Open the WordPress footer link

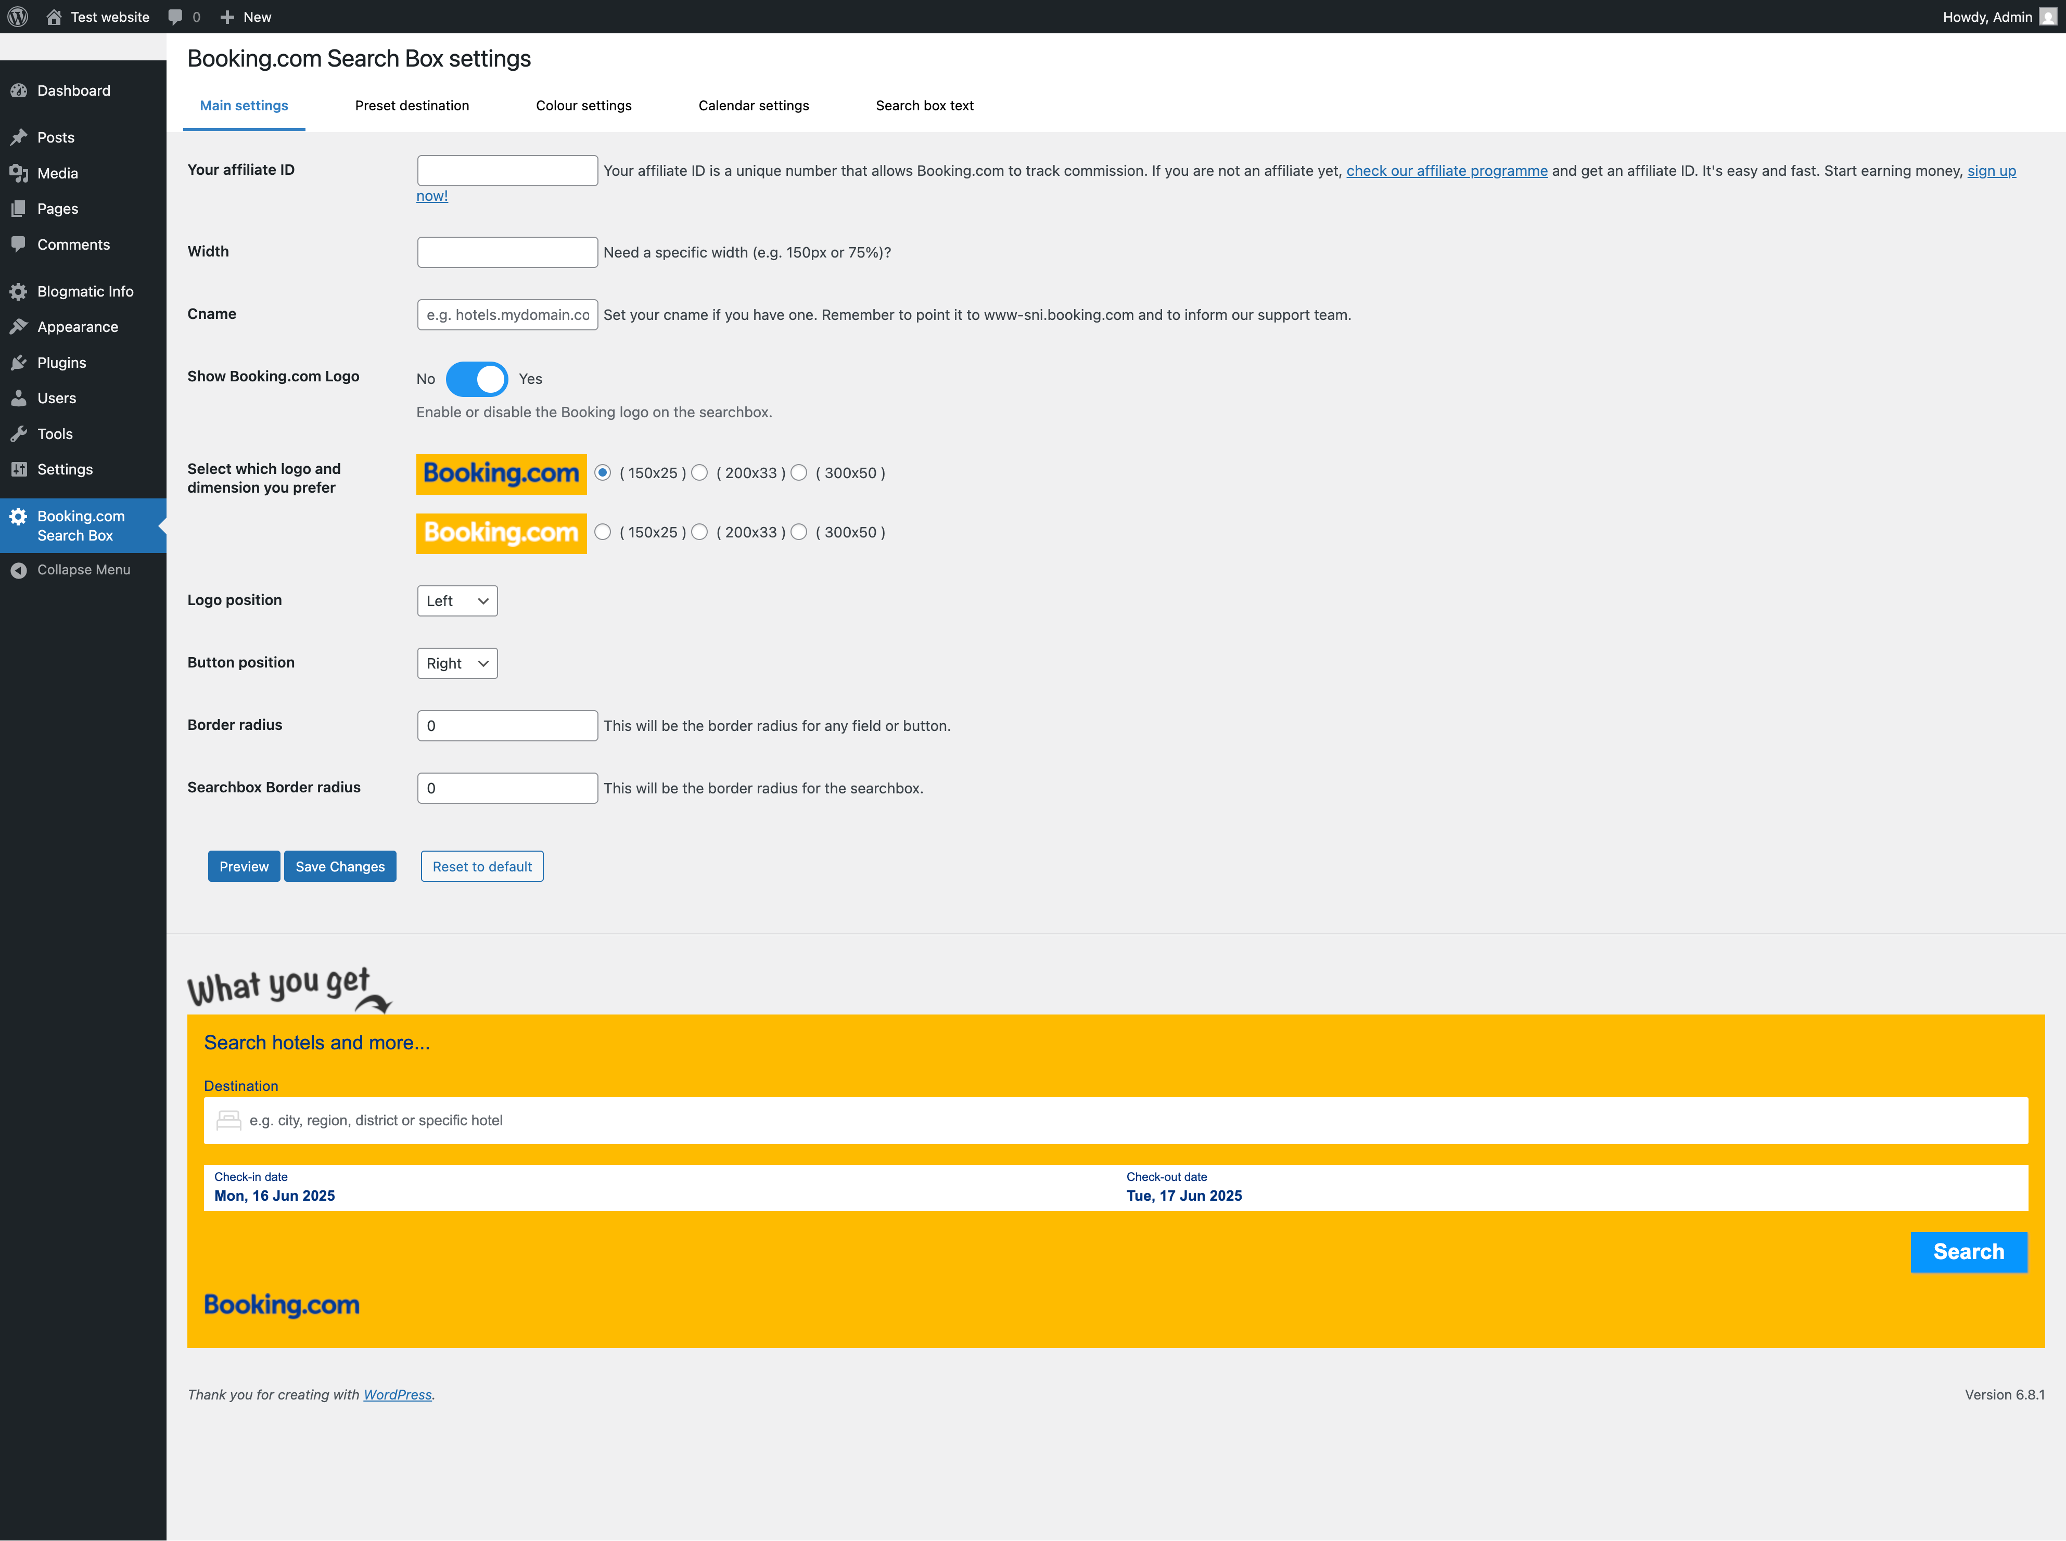(x=398, y=1395)
